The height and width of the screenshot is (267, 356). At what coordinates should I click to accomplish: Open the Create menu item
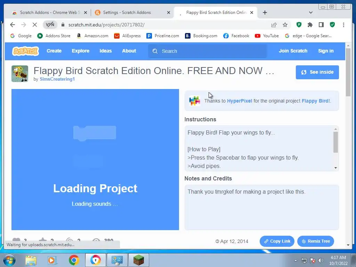click(x=54, y=51)
